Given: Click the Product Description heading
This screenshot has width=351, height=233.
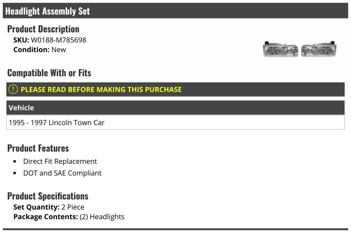Looking at the screenshot, I should pos(43,29).
